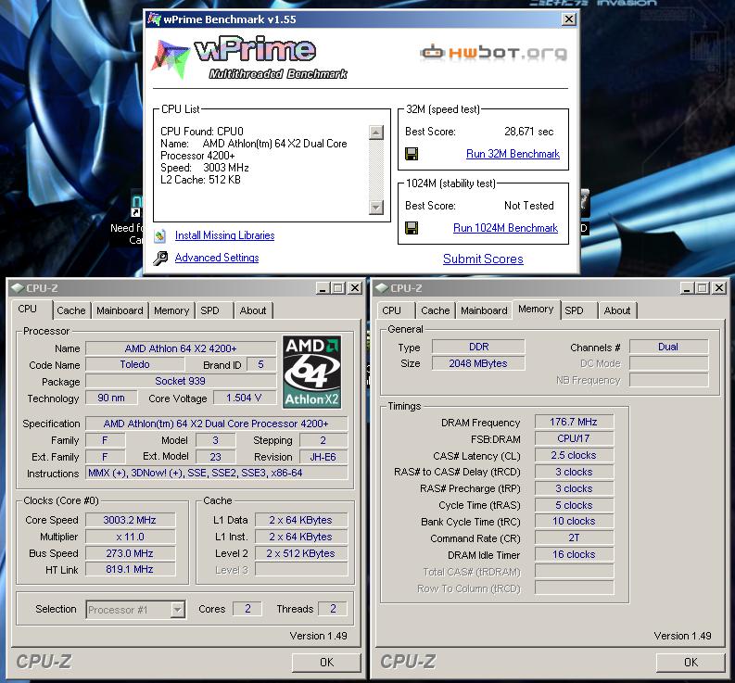This screenshot has height=683, width=735.
Task: Click the Level 2 cache 2 x 512 KBytes value
Action: [x=301, y=553]
